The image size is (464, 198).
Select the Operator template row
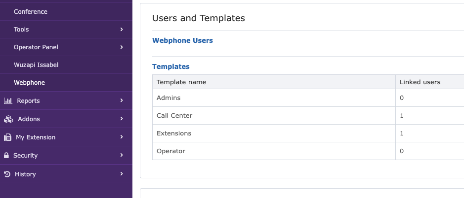click(x=308, y=151)
